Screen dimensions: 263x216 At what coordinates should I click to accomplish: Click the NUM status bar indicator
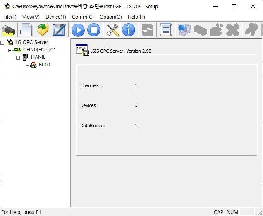pos(232,212)
